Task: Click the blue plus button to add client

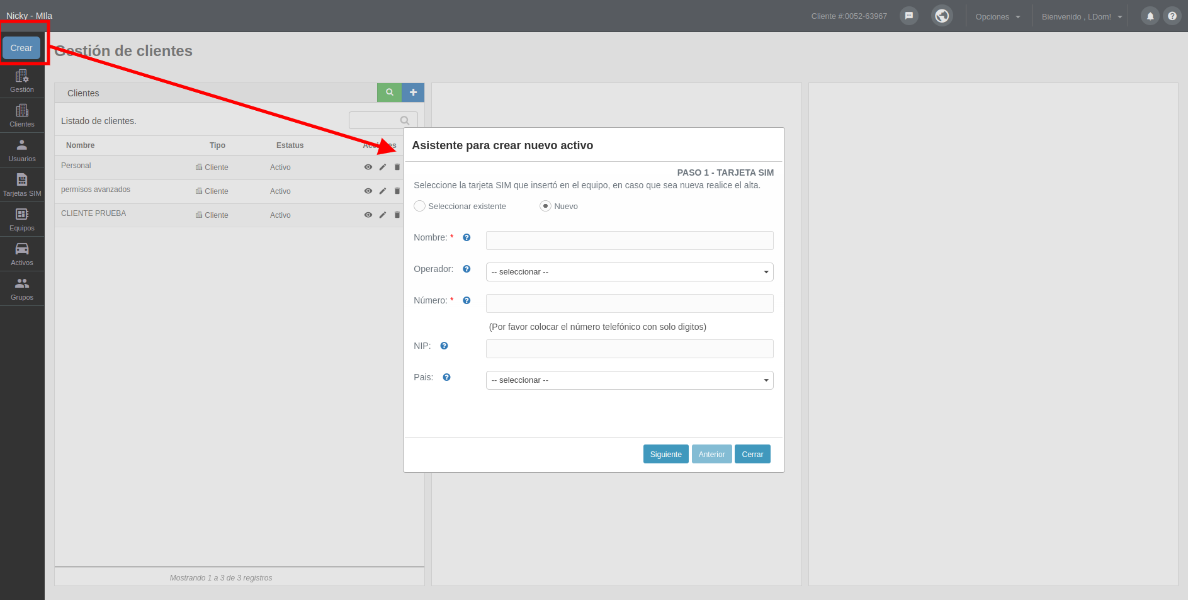Action: pos(413,93)
